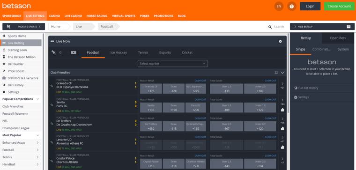Click the betslip icon in Hide Betslip bar
The height and width of the screenshot is (170, 356).
tap(349, 27)
